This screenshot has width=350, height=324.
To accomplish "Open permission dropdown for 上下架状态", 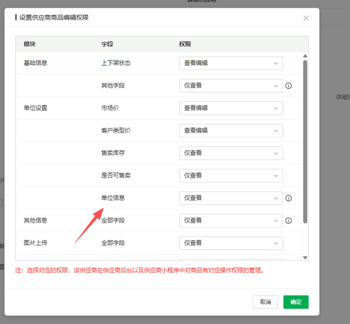I will pos(231,63).
